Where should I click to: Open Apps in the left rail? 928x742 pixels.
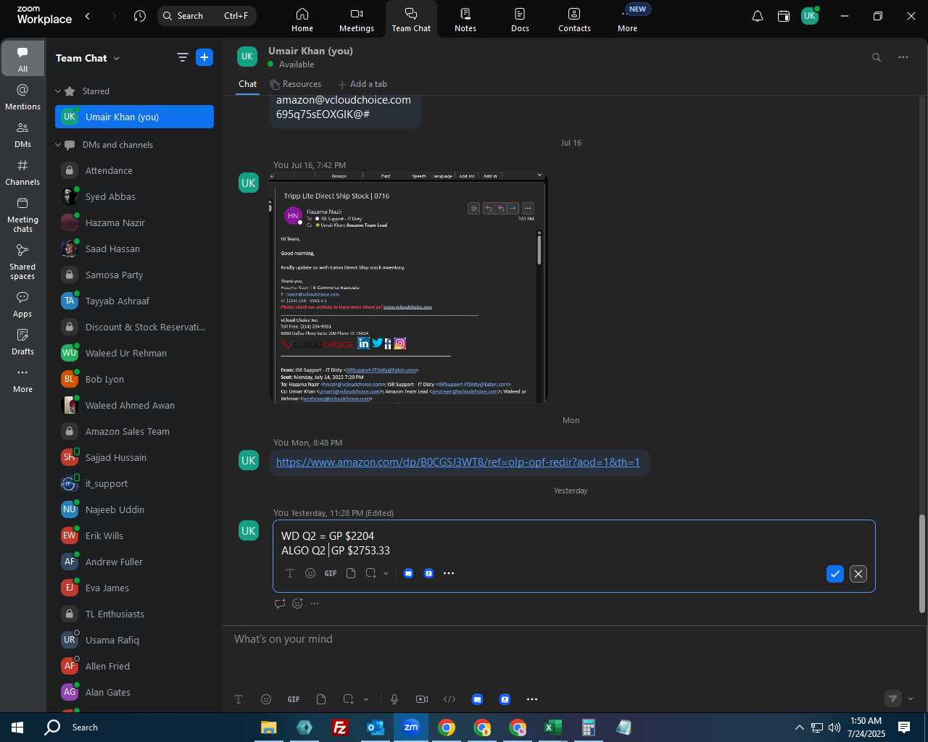tap(22, 304)
